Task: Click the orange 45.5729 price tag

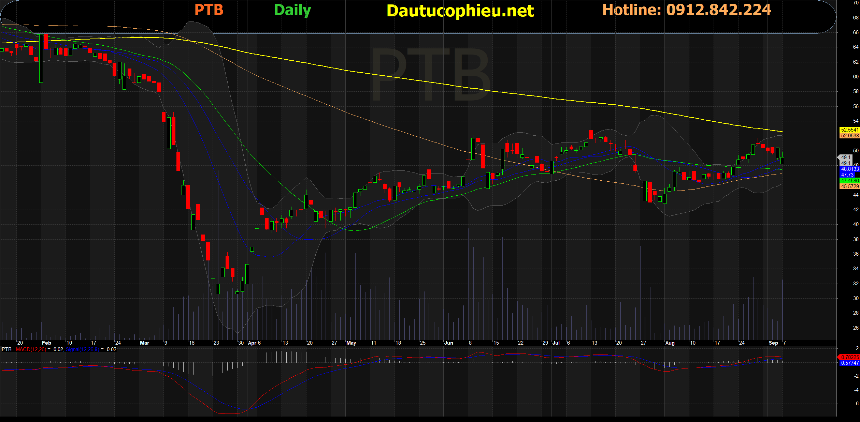Action: pos(849,186)
